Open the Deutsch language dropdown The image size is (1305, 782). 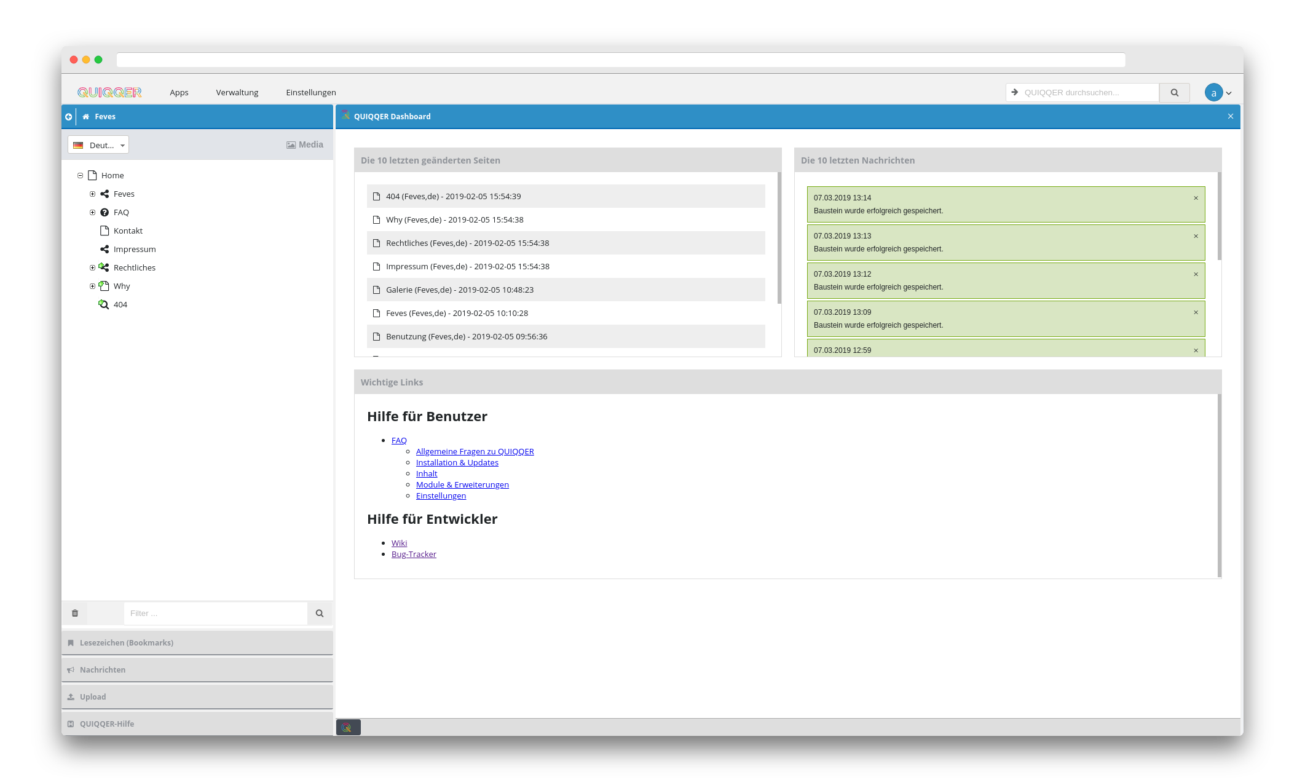98,145
